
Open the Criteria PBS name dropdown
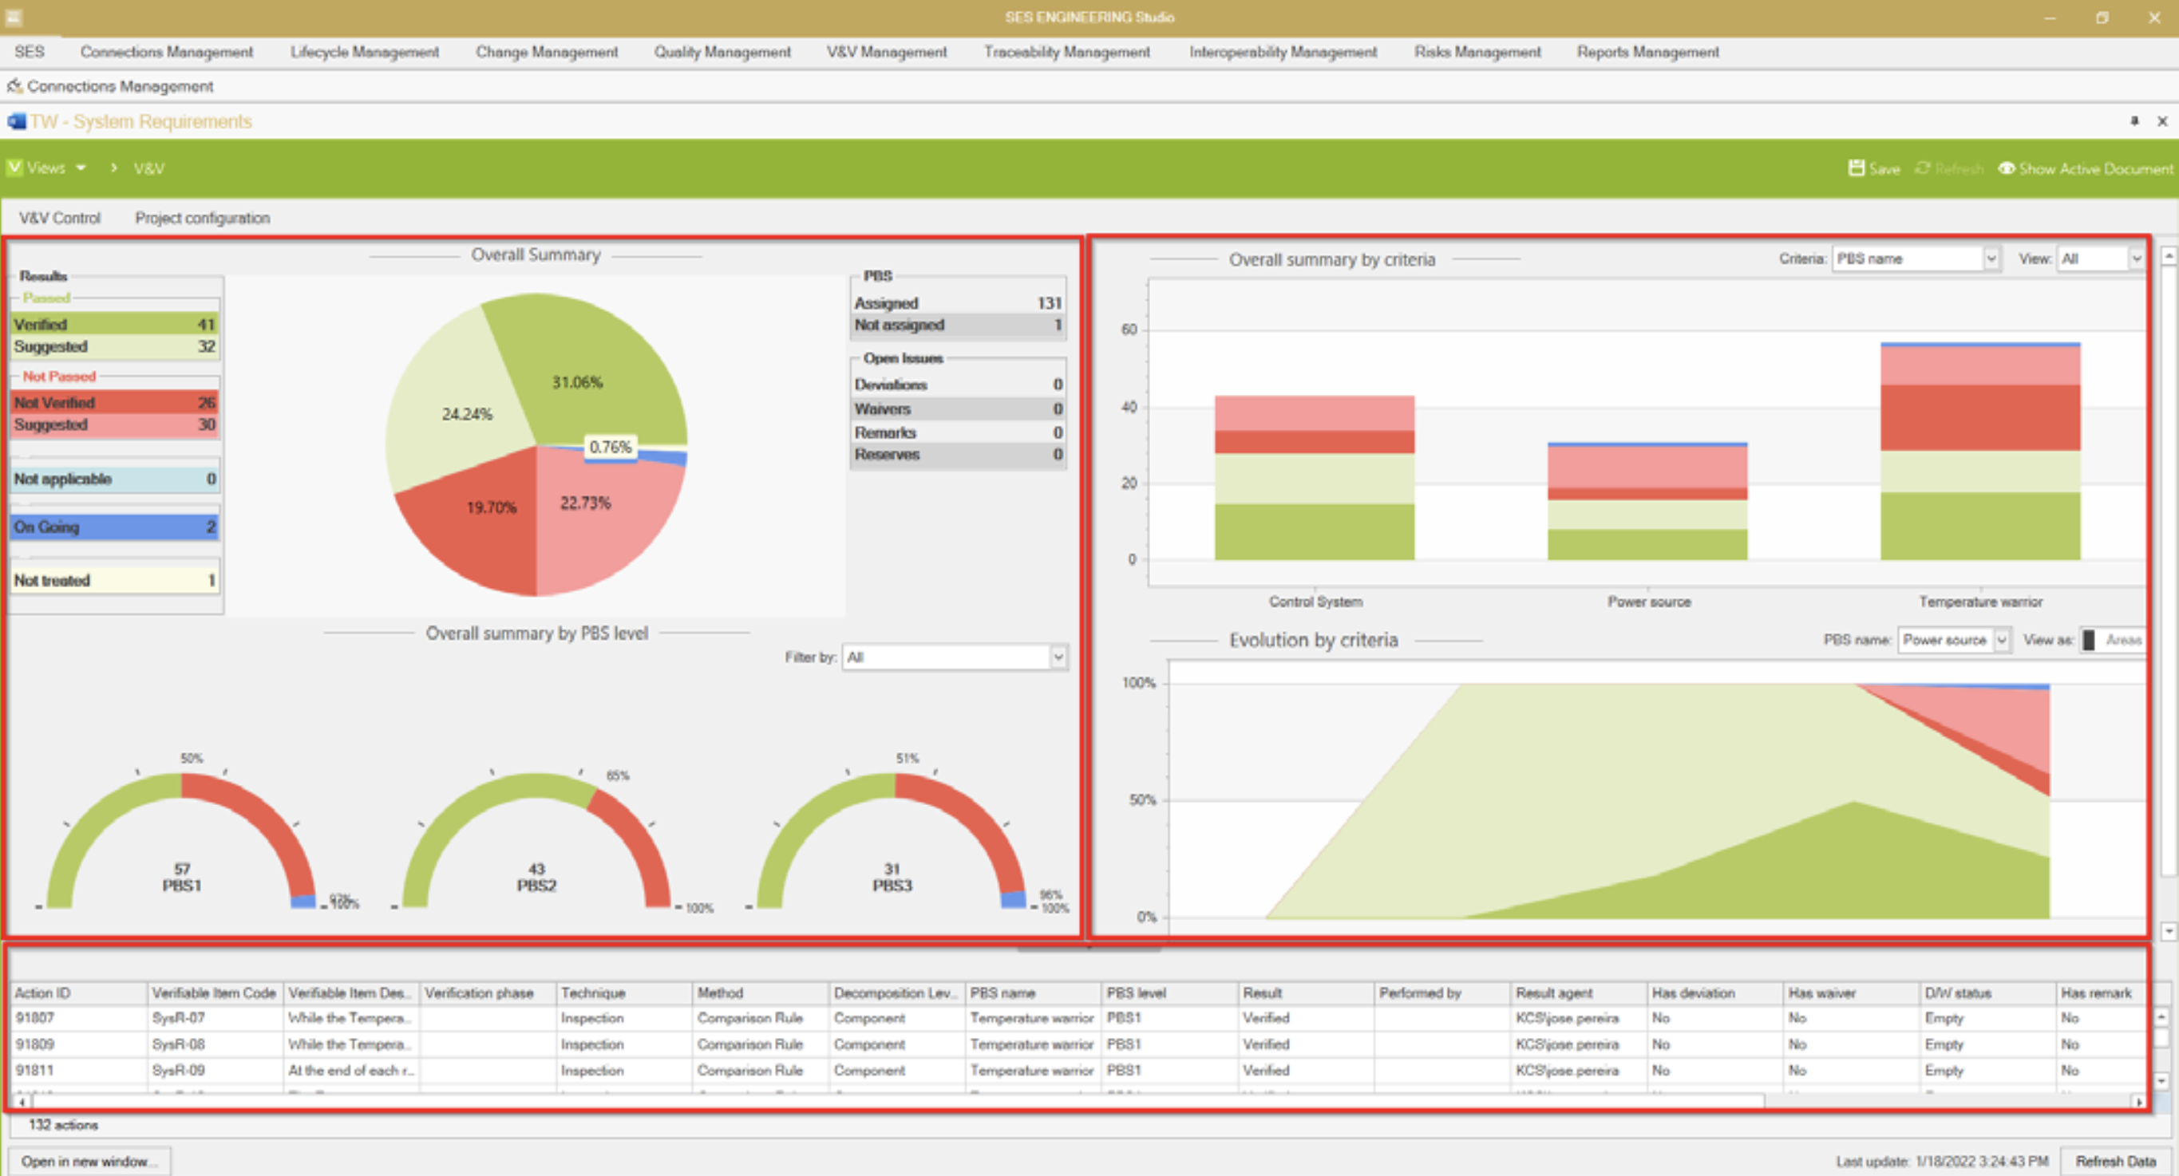(1991, 258)
